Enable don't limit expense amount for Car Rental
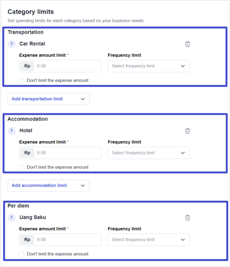The image size is (230, 267). click(22, 81)
